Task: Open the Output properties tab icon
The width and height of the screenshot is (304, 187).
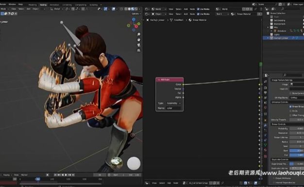Action: coord(266,93)
